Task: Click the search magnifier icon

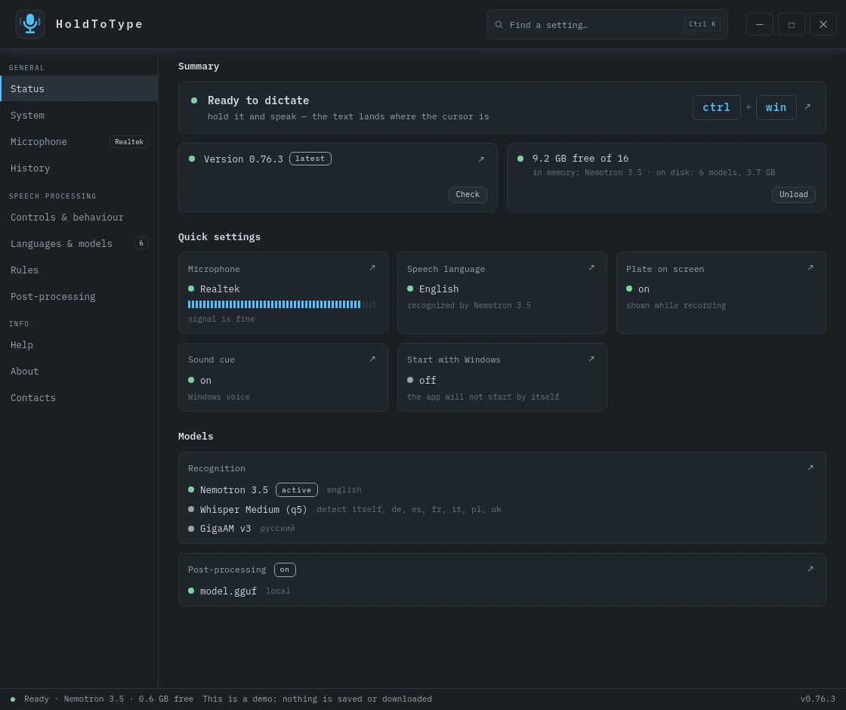Action: point(499,25)
